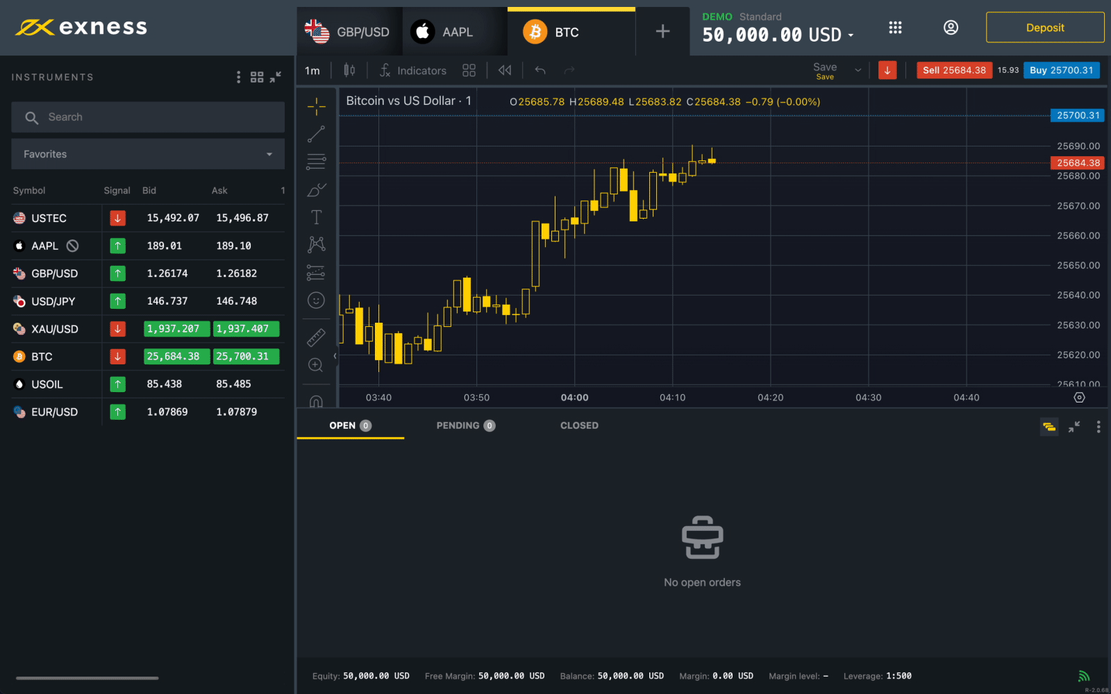Click the Symbol column header
This screenshot has height=694, width=1111.
29,190
